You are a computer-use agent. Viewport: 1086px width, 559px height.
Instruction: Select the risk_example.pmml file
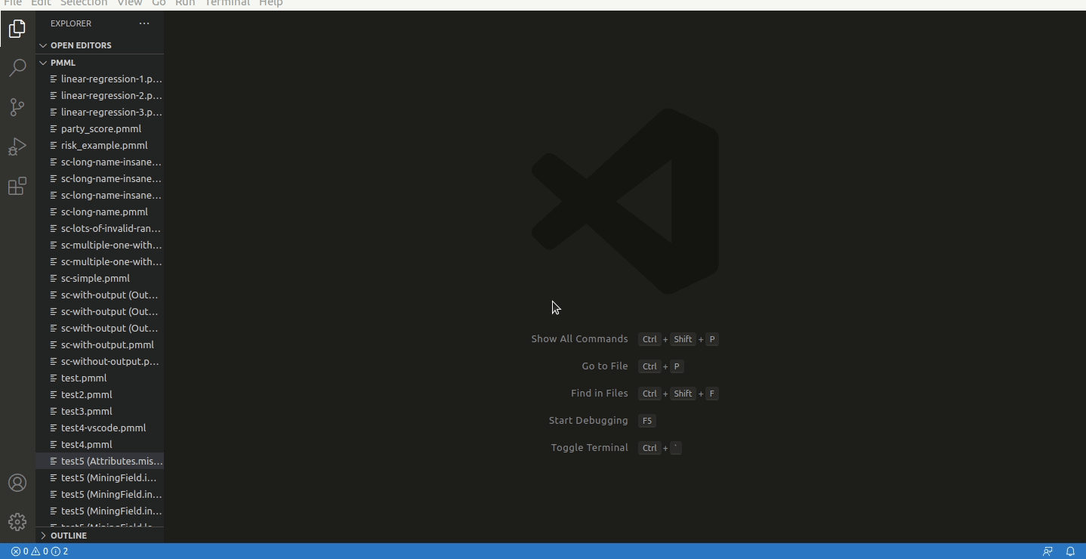point(105,145)
